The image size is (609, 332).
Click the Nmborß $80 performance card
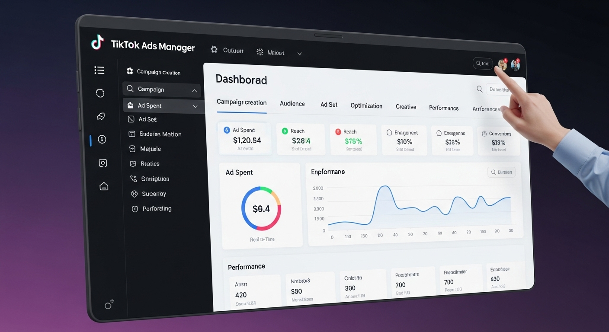click(310, 289)
